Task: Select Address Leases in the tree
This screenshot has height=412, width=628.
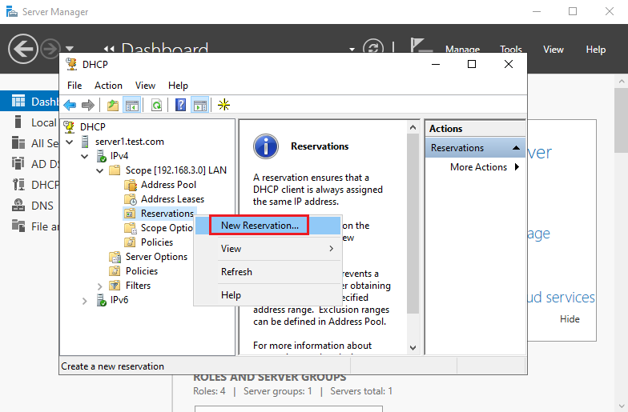Action: [171, 199]
